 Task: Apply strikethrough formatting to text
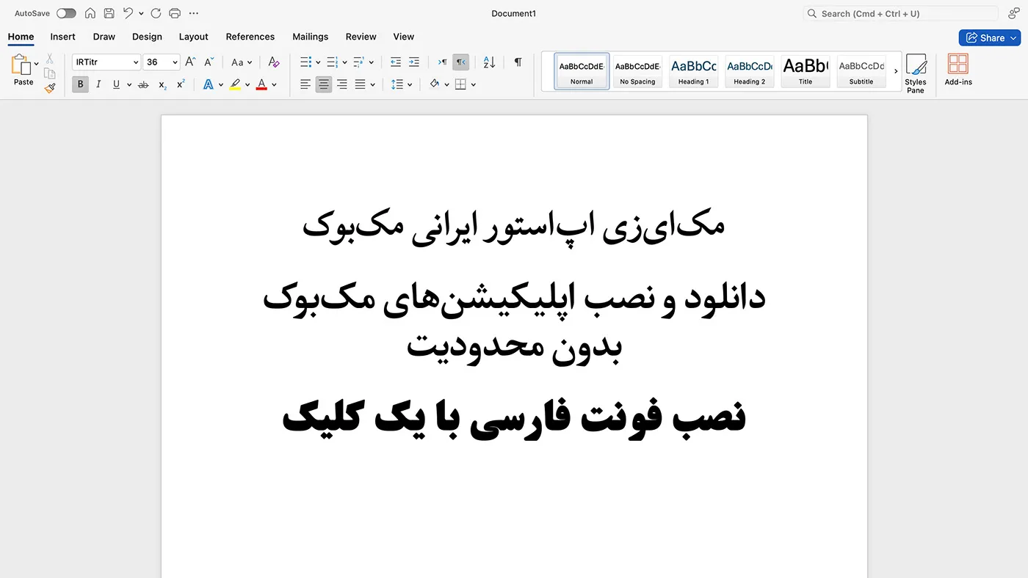[142, 84]
